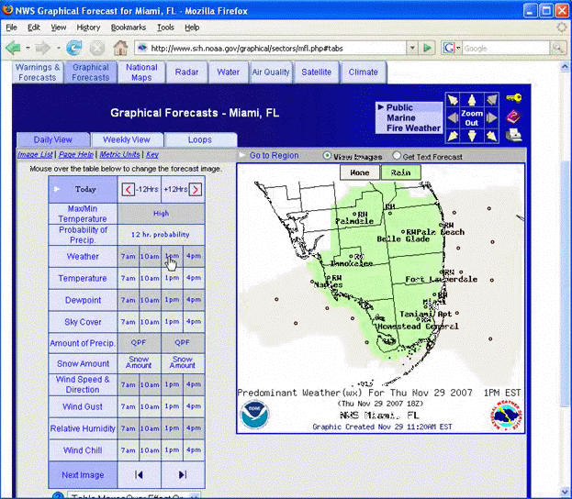Click the printer icon
This screenshot has height=499, width=572.
[x=513, y=135]
